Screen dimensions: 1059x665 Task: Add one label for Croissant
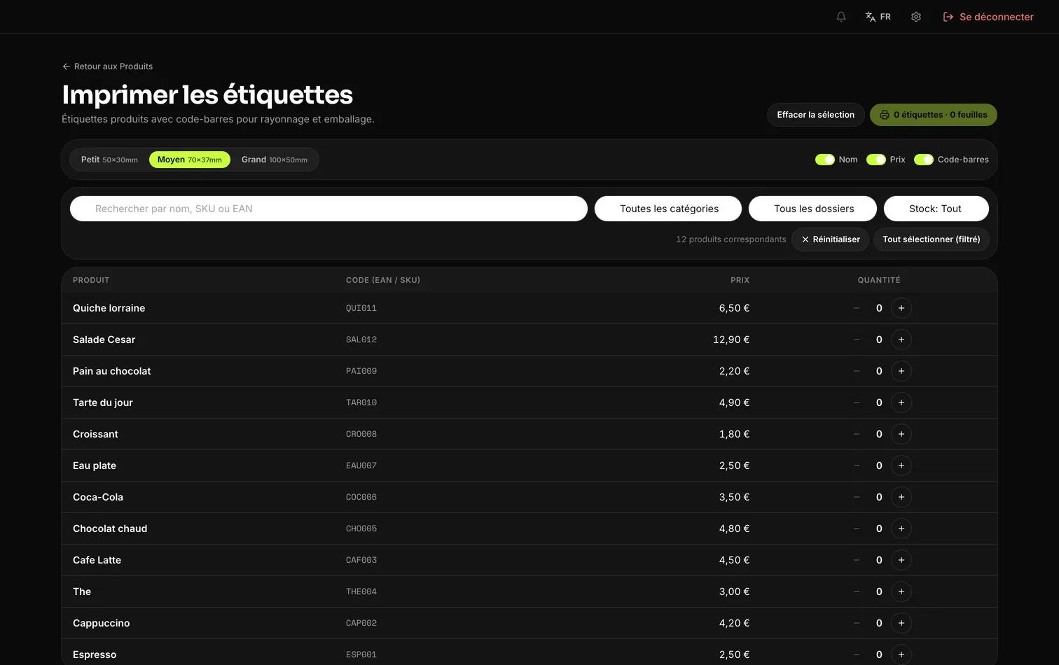click(x=901, y=434)
